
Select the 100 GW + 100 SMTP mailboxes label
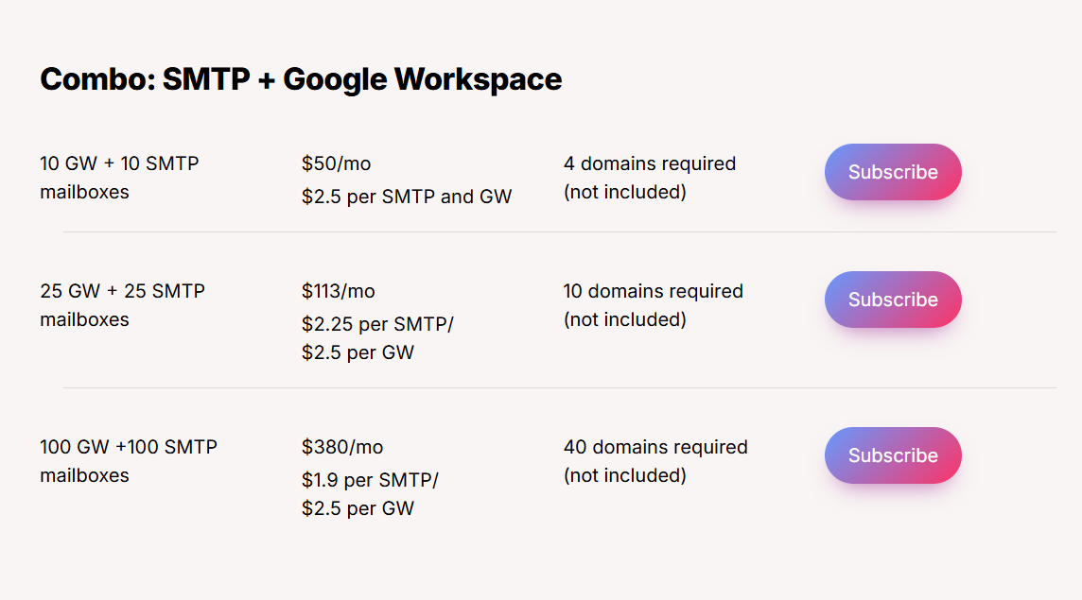128,460
